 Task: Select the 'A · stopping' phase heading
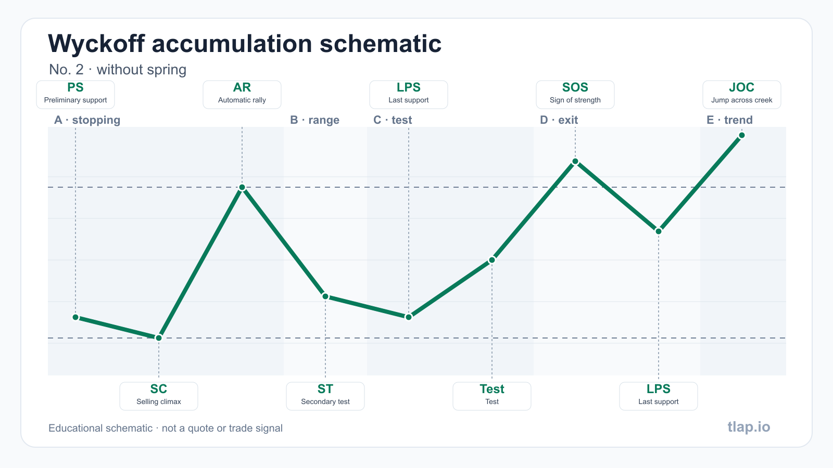click(x=87, y=120)
